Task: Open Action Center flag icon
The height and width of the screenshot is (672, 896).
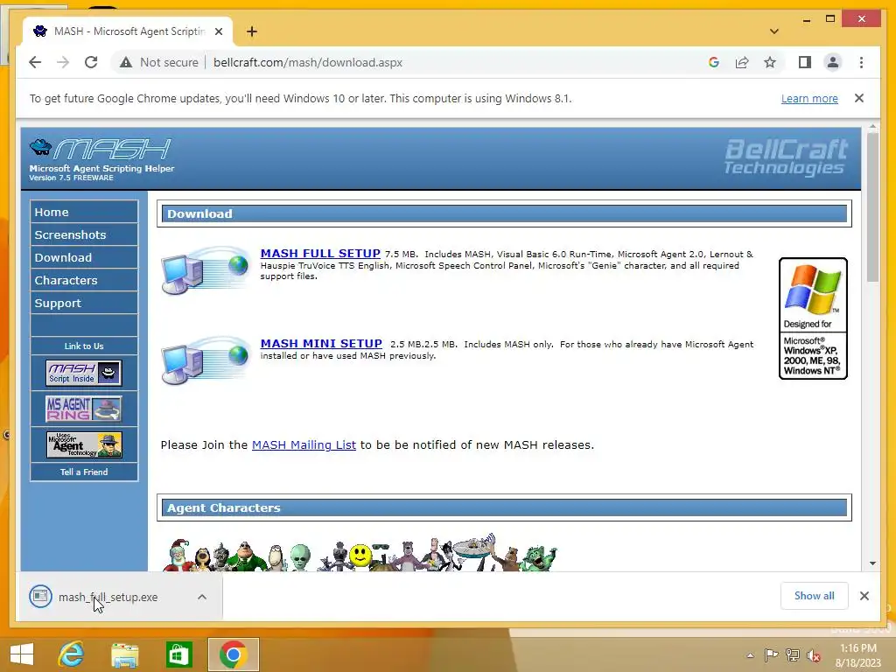Action: 771,655
